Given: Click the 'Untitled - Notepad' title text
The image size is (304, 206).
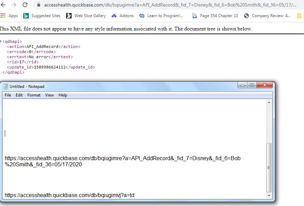Looking at the screenshot, I should click(x=27, y=87).
